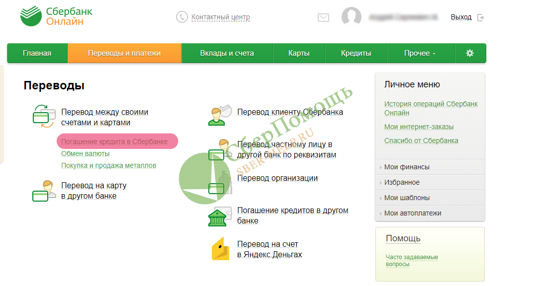This screenshot has width=536, height=286.
Task: Click the icon for transfer to Sberbank client
Action: tap(220, 115)
